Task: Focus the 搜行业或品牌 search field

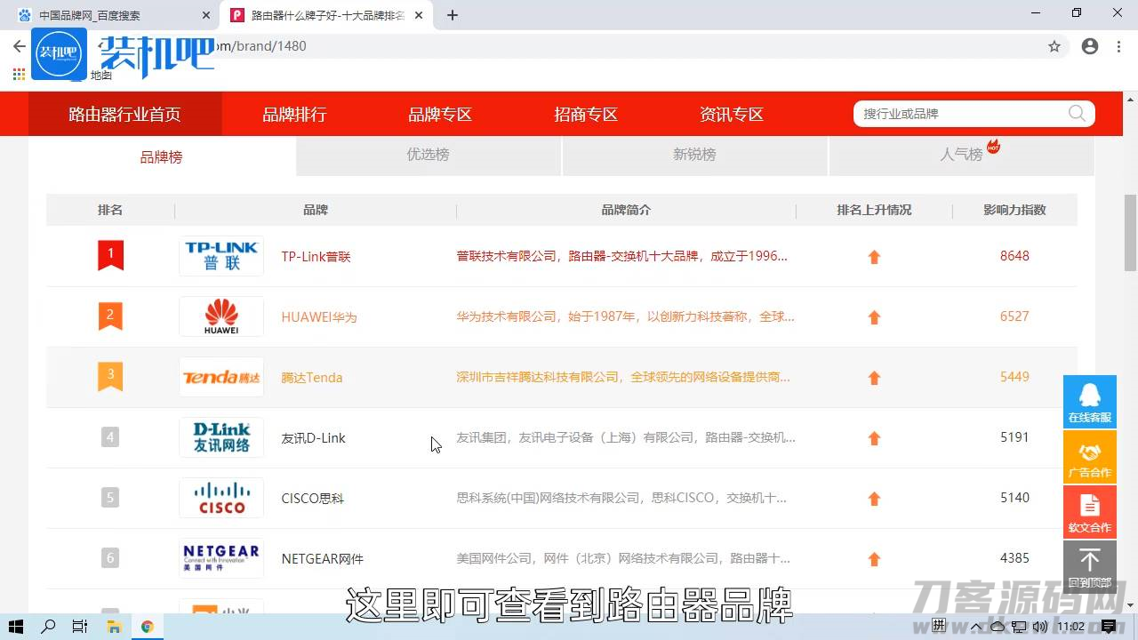Action: click(963, 113)
